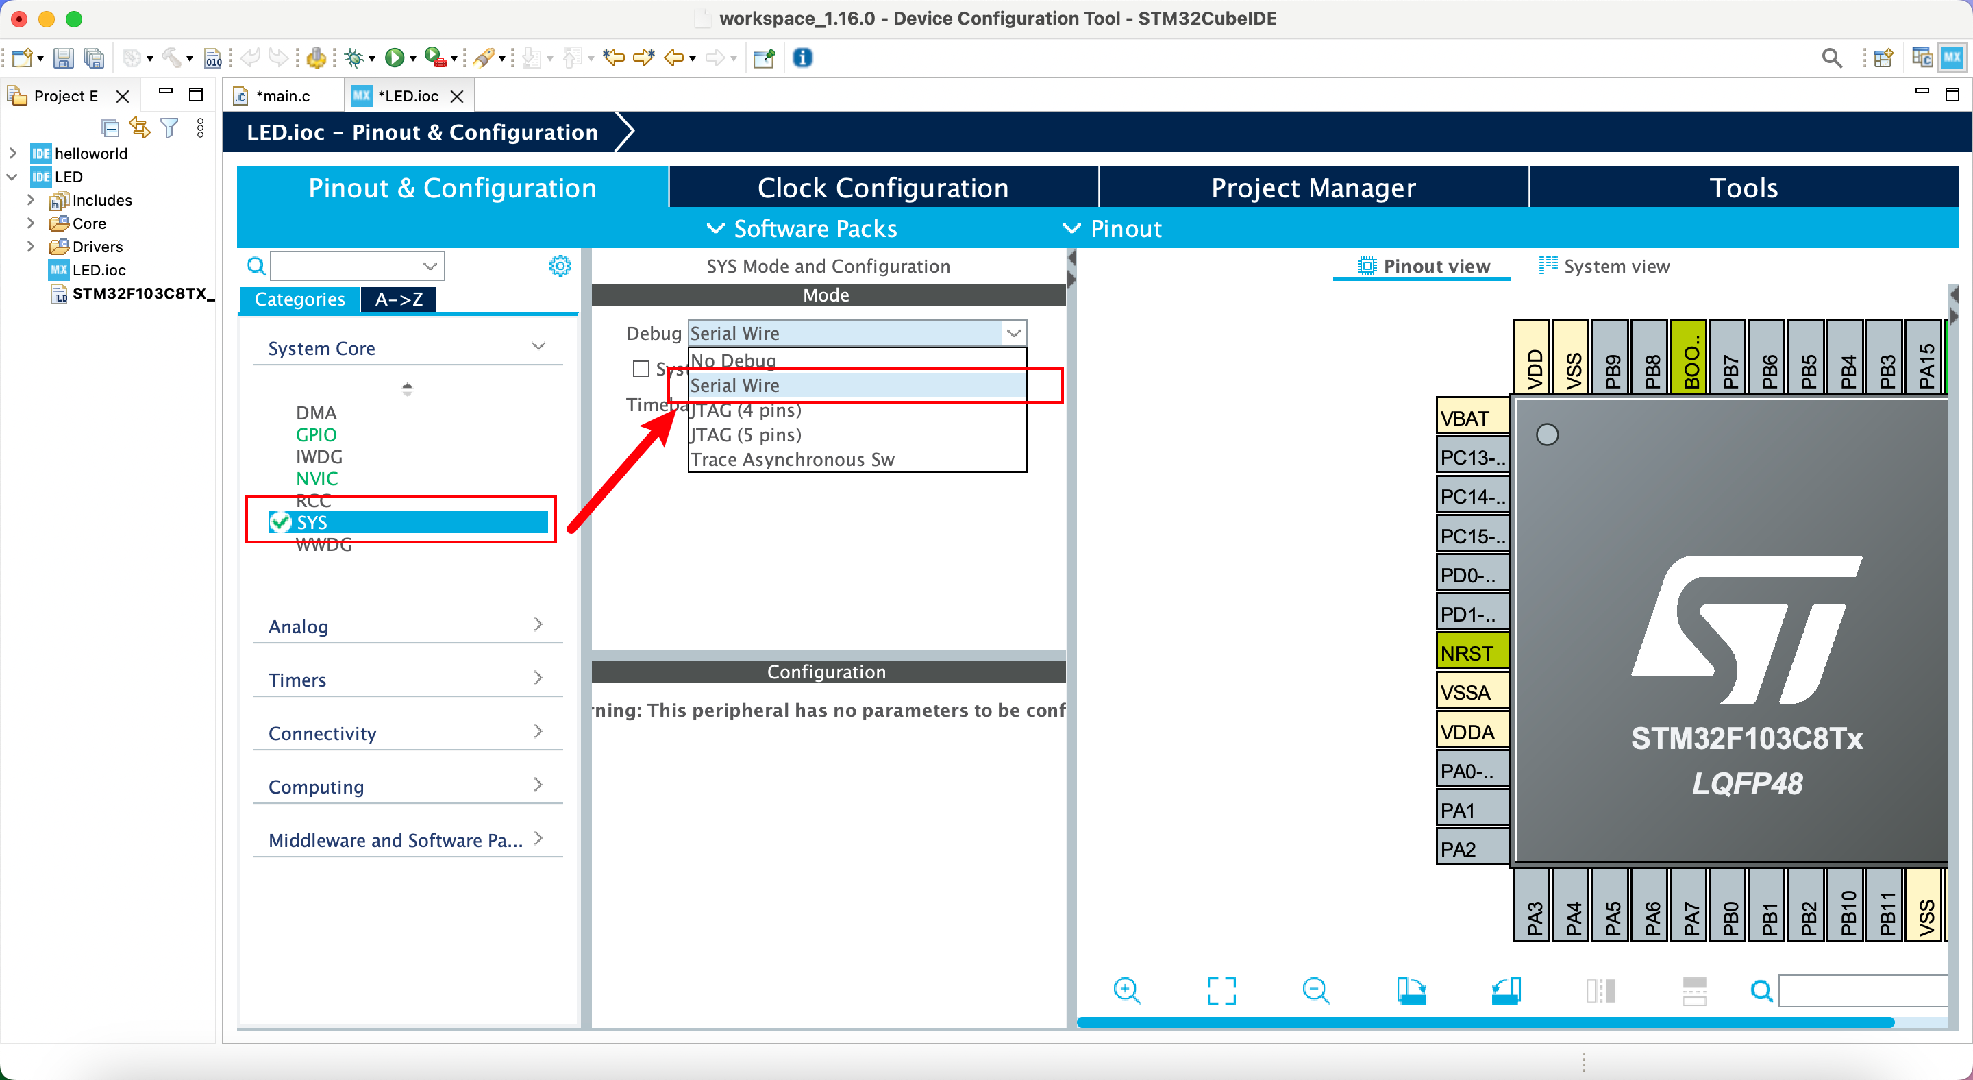1973x1080 pixels.
Task: Rotate the chip clockwise icon
Action: click(1411, 990)
